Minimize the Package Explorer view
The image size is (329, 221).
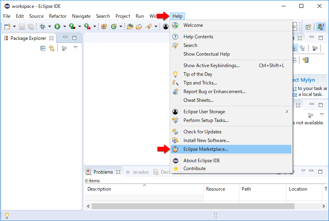65,37
